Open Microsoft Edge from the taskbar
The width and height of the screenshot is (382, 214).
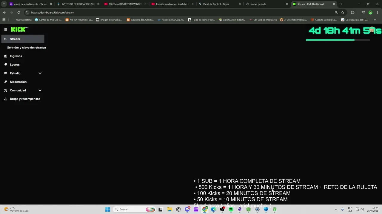pos(213,209)
